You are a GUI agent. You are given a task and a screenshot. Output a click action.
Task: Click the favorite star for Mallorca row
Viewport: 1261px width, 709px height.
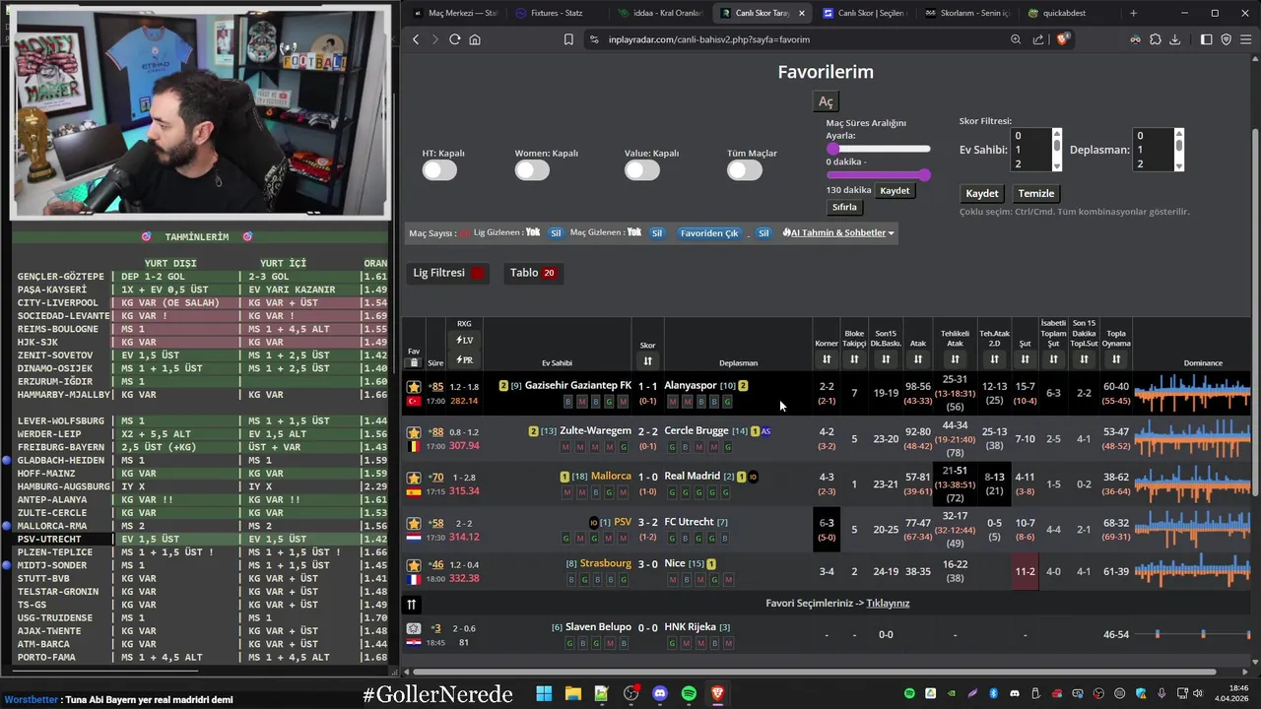[414, 478]
